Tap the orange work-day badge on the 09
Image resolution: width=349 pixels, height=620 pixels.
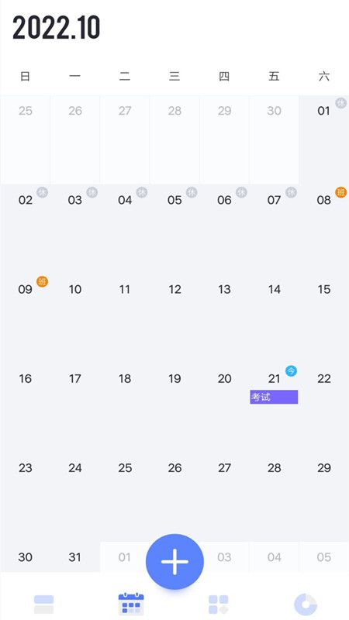point(42,281)
